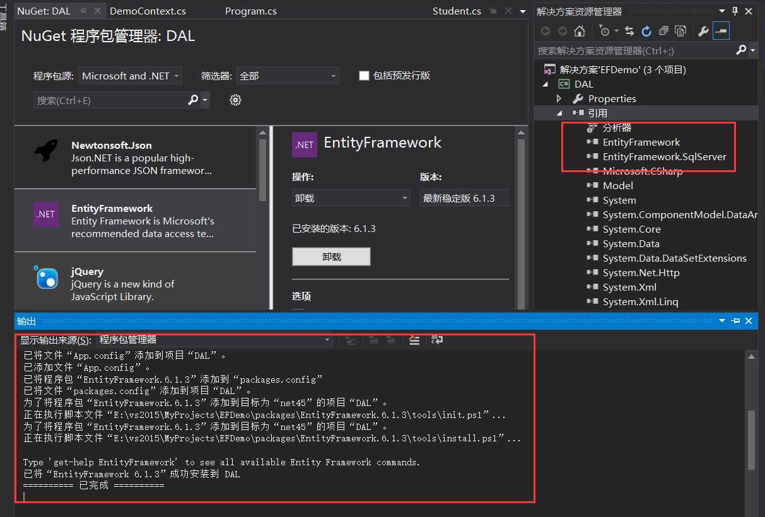Open Properties wrench icon in Solution Explorer

704,31
